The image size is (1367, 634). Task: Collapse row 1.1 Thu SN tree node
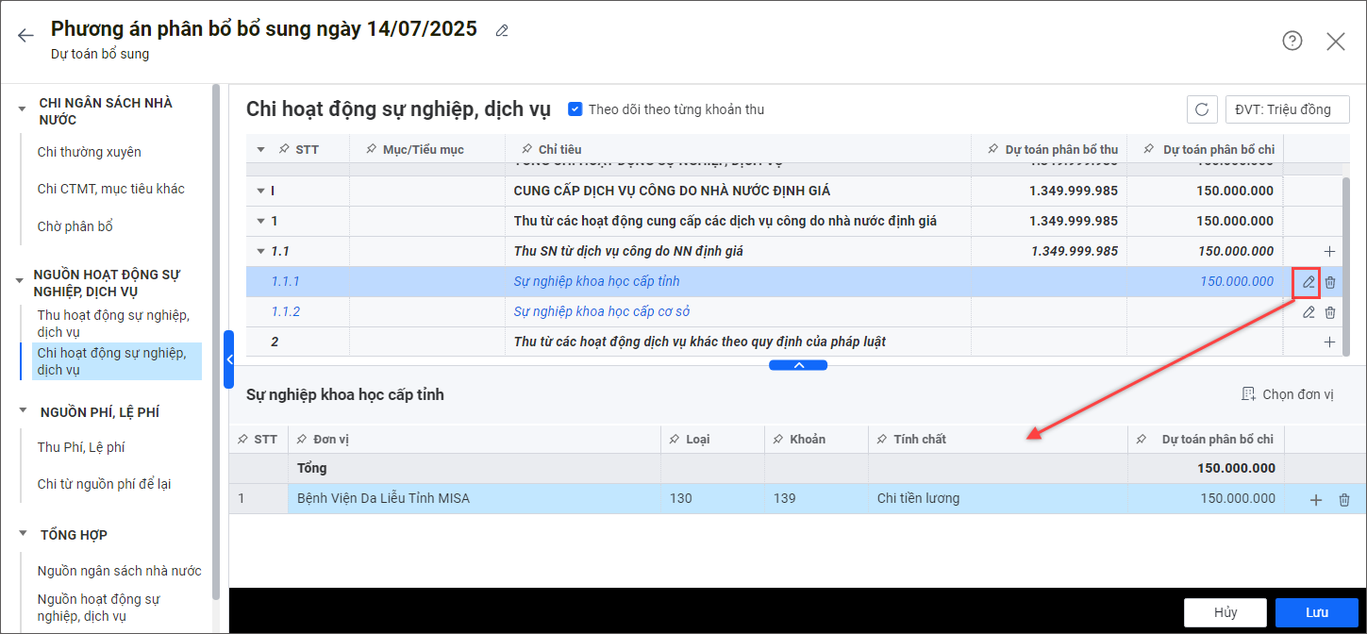pos(261,252)
